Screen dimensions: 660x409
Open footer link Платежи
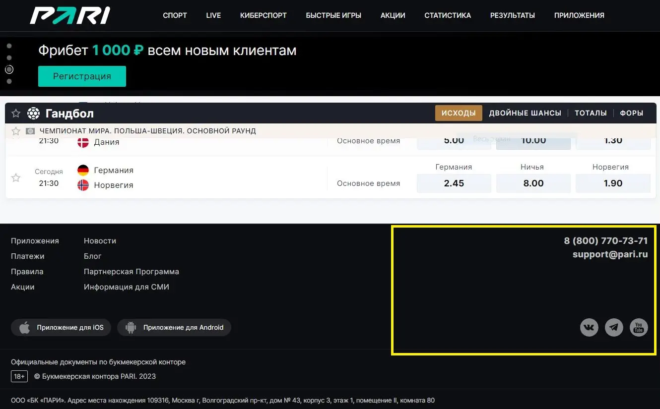click(x=28, y=256)
